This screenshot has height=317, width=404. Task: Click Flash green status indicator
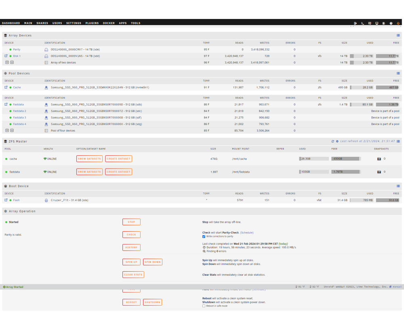tap(11, 200)
